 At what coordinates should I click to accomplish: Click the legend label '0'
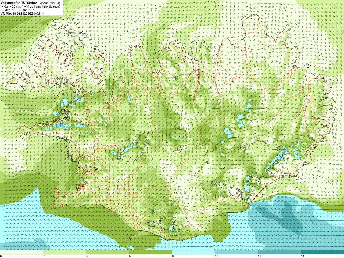tap(1, 256)
